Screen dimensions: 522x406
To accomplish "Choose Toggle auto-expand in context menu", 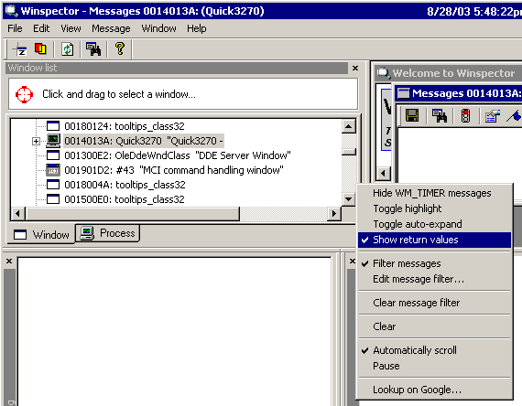I will coord(434,224).
